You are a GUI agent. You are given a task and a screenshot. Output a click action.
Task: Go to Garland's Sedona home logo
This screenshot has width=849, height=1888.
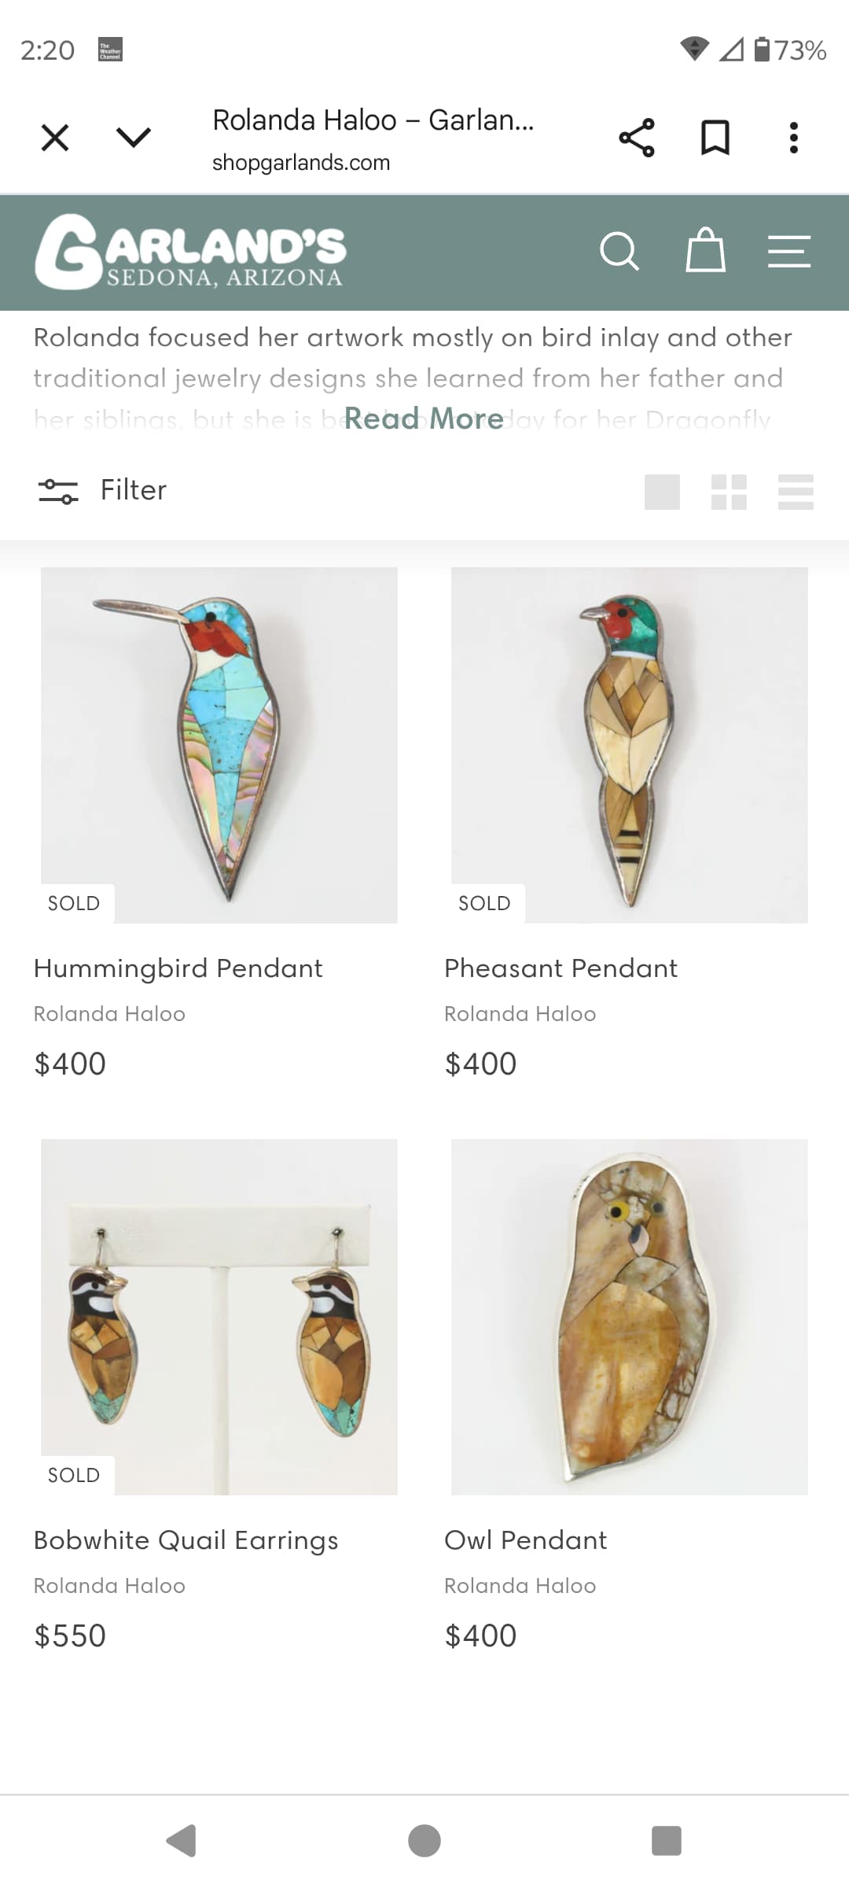tap(189, 252)
